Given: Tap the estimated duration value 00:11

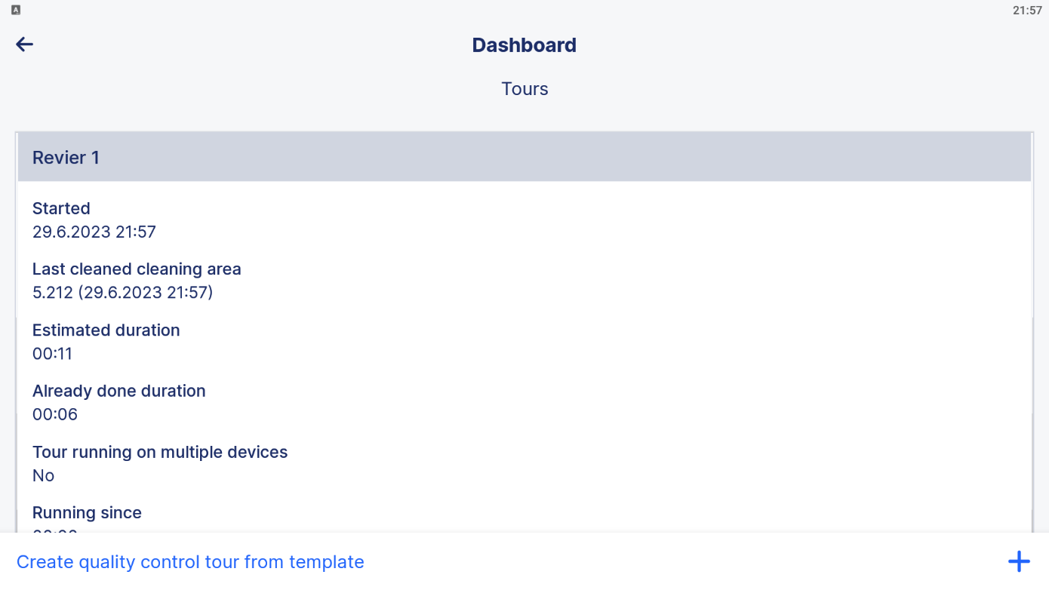Looking at the screenshot, I should [x=52, y=354].
